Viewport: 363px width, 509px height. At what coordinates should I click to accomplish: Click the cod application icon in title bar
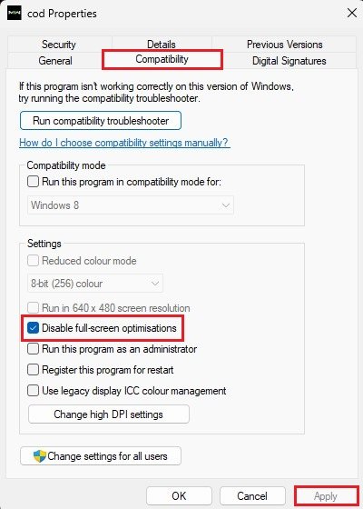click(15, 14)
